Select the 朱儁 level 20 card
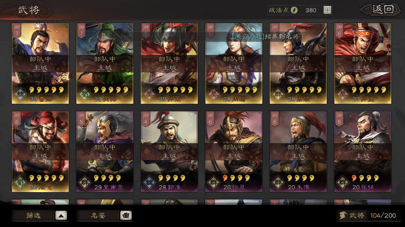The image size is (405, 227). 298,151
